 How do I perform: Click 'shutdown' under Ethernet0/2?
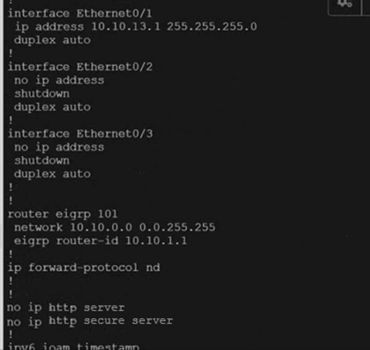click(x=42, y=94)
